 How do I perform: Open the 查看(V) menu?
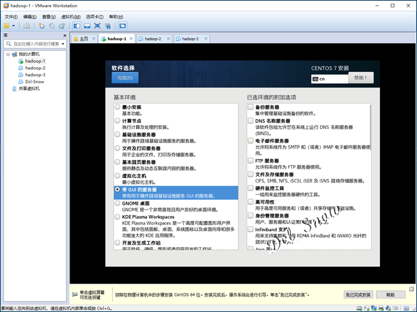49,17
